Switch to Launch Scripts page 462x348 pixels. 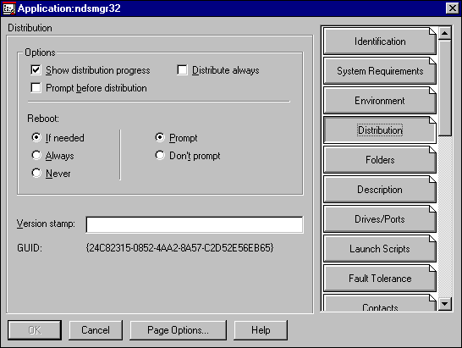[x=380, y=249]
